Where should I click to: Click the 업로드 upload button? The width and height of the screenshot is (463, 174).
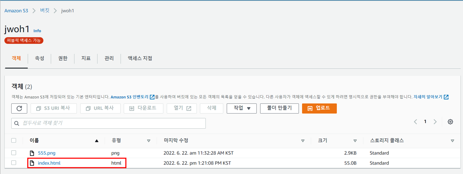319,108
